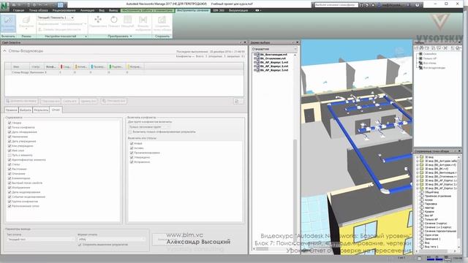
Task: Click the Кровля viewpoint icon
Action: pos(422,212)
